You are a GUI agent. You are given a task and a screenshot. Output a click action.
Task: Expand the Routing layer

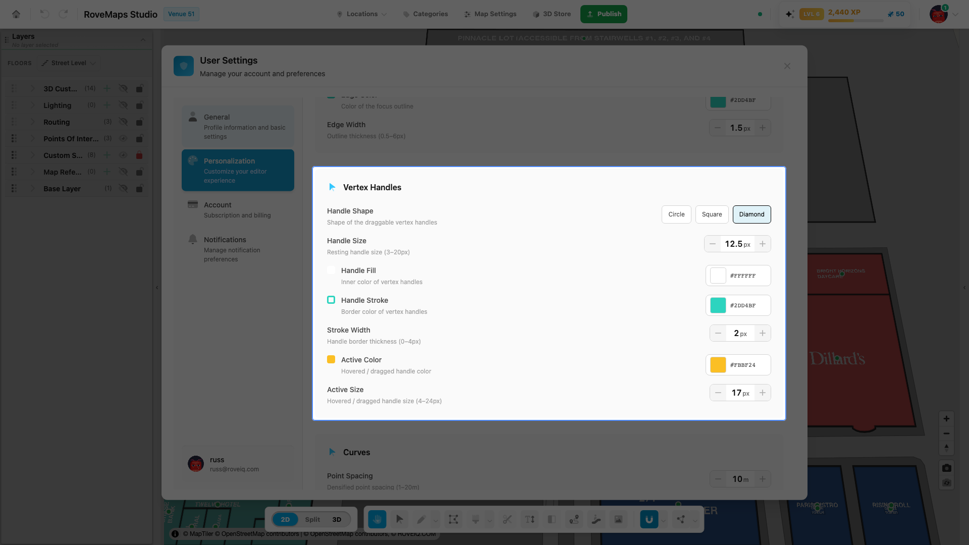(x=32, y=122)
